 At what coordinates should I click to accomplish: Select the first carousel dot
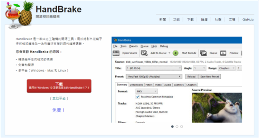pos(172,127)
